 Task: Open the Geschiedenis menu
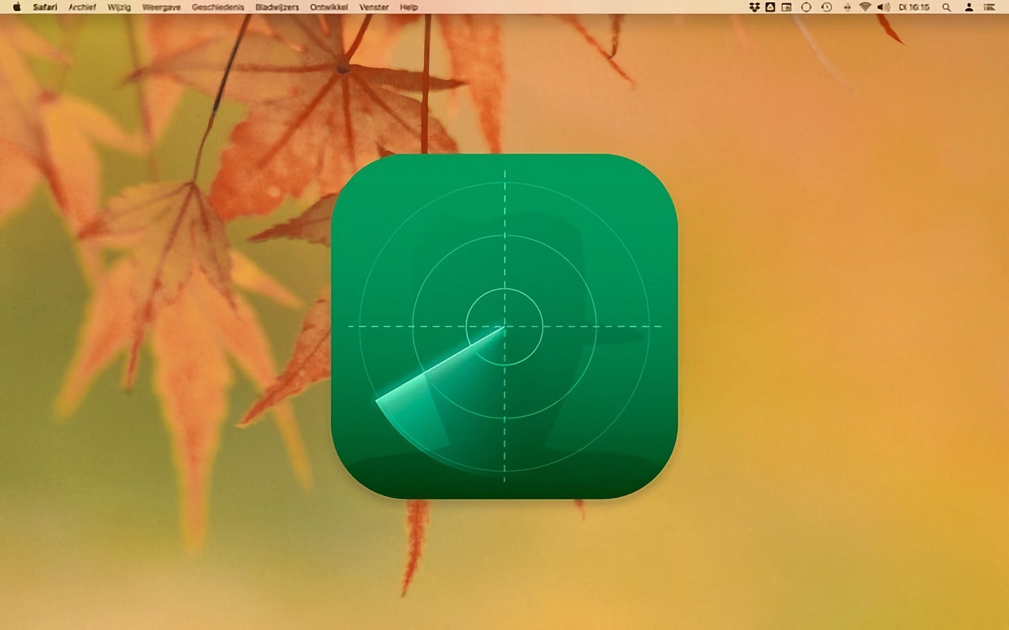pyautogui.click(x=218, y=7)
